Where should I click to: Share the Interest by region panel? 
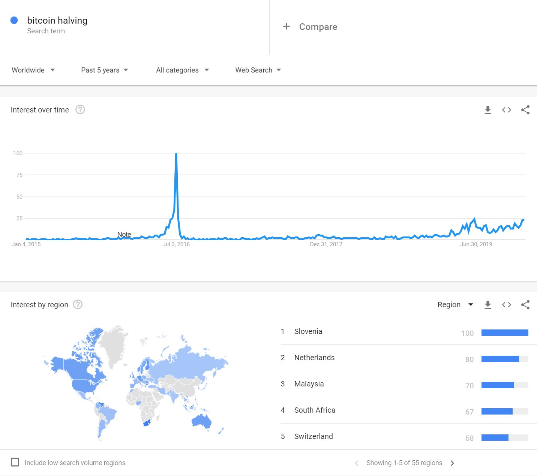[525, 305]
